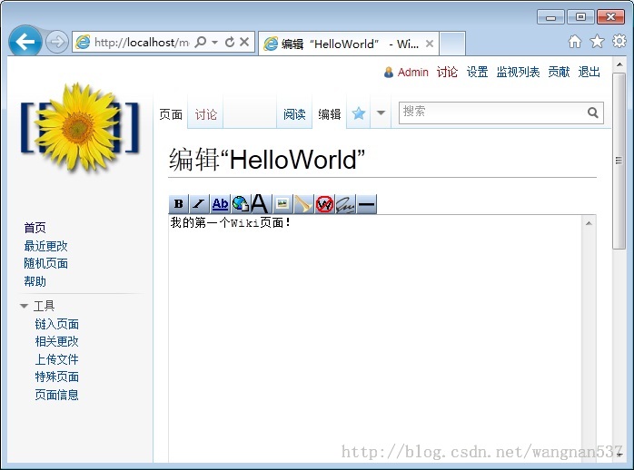Open 监视列表 link

(518, 73)
